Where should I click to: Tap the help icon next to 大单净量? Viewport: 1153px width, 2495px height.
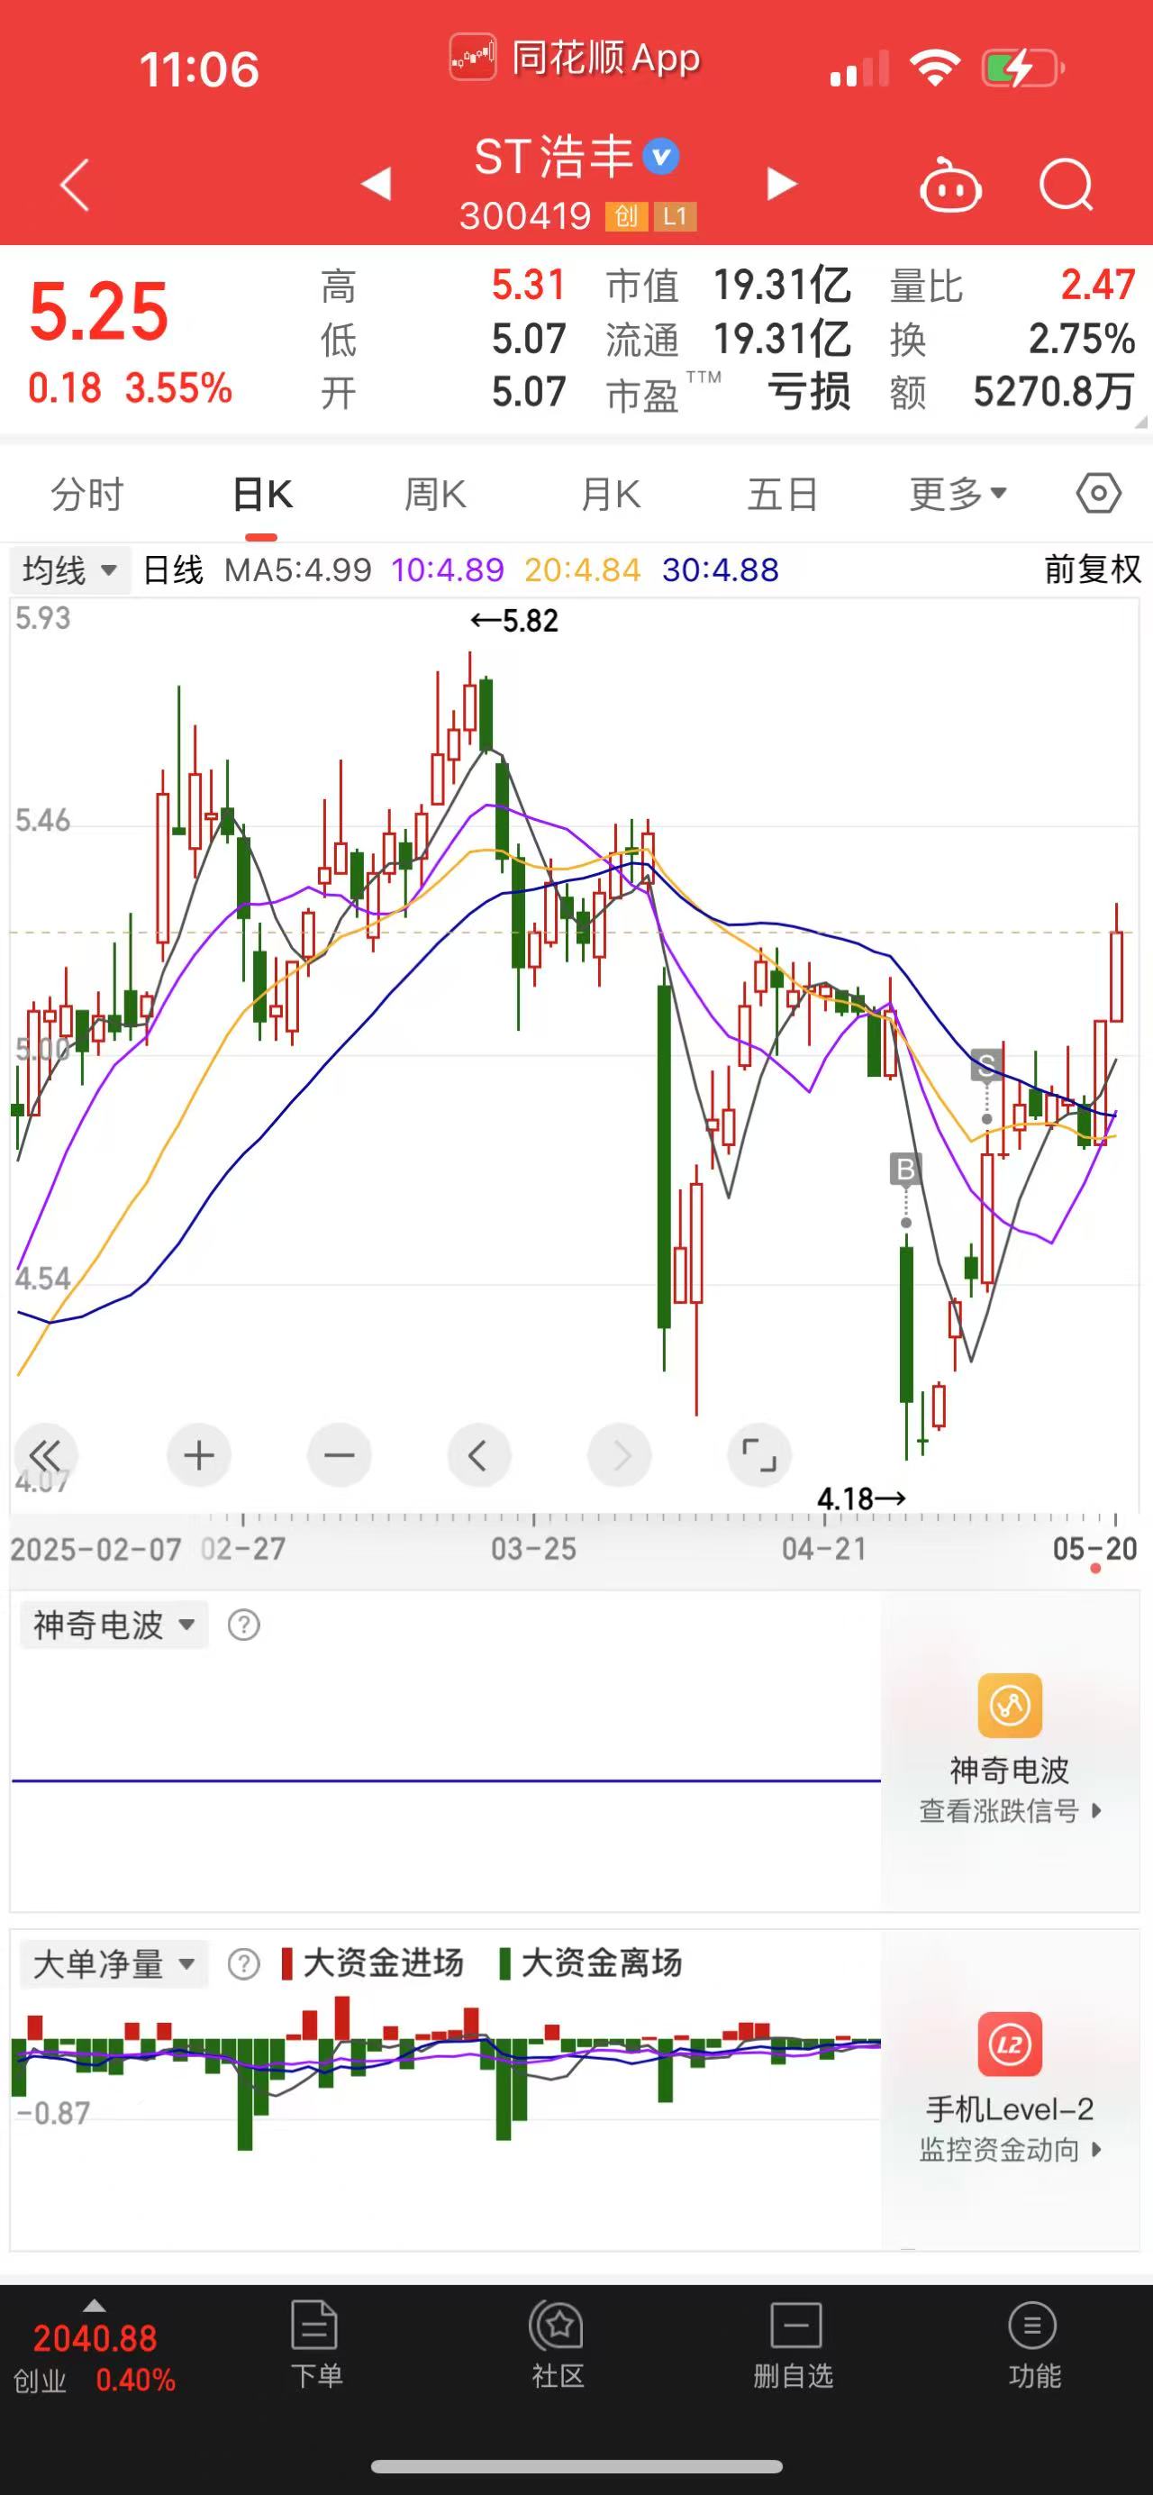point(243,1964)
